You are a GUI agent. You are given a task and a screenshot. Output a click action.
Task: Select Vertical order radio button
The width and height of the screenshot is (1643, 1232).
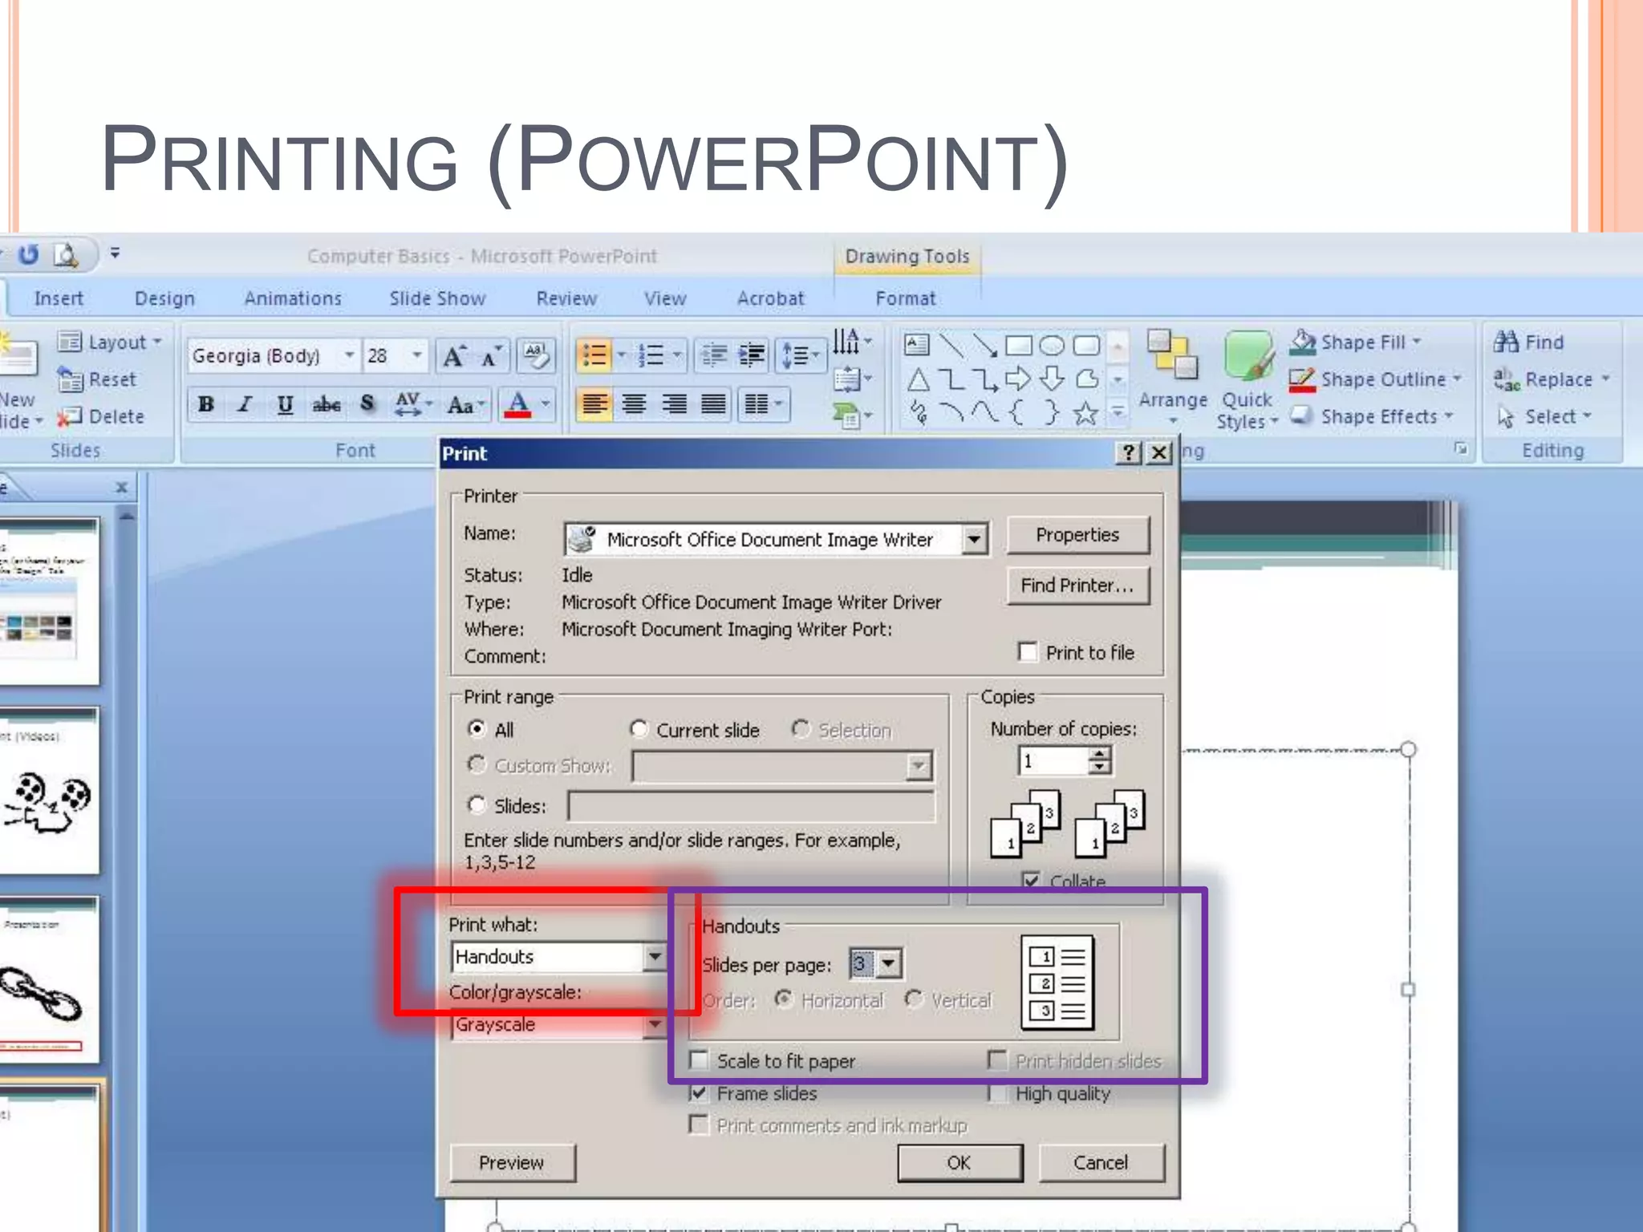click(x=914, y=999)
